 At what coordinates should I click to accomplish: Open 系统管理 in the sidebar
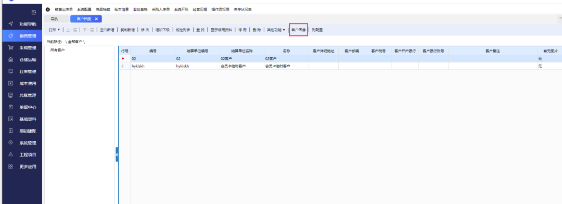[x=28, y=143]
